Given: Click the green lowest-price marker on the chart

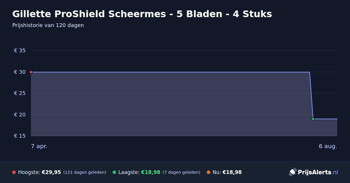Looking at the screenshot, I should [313, 119].
